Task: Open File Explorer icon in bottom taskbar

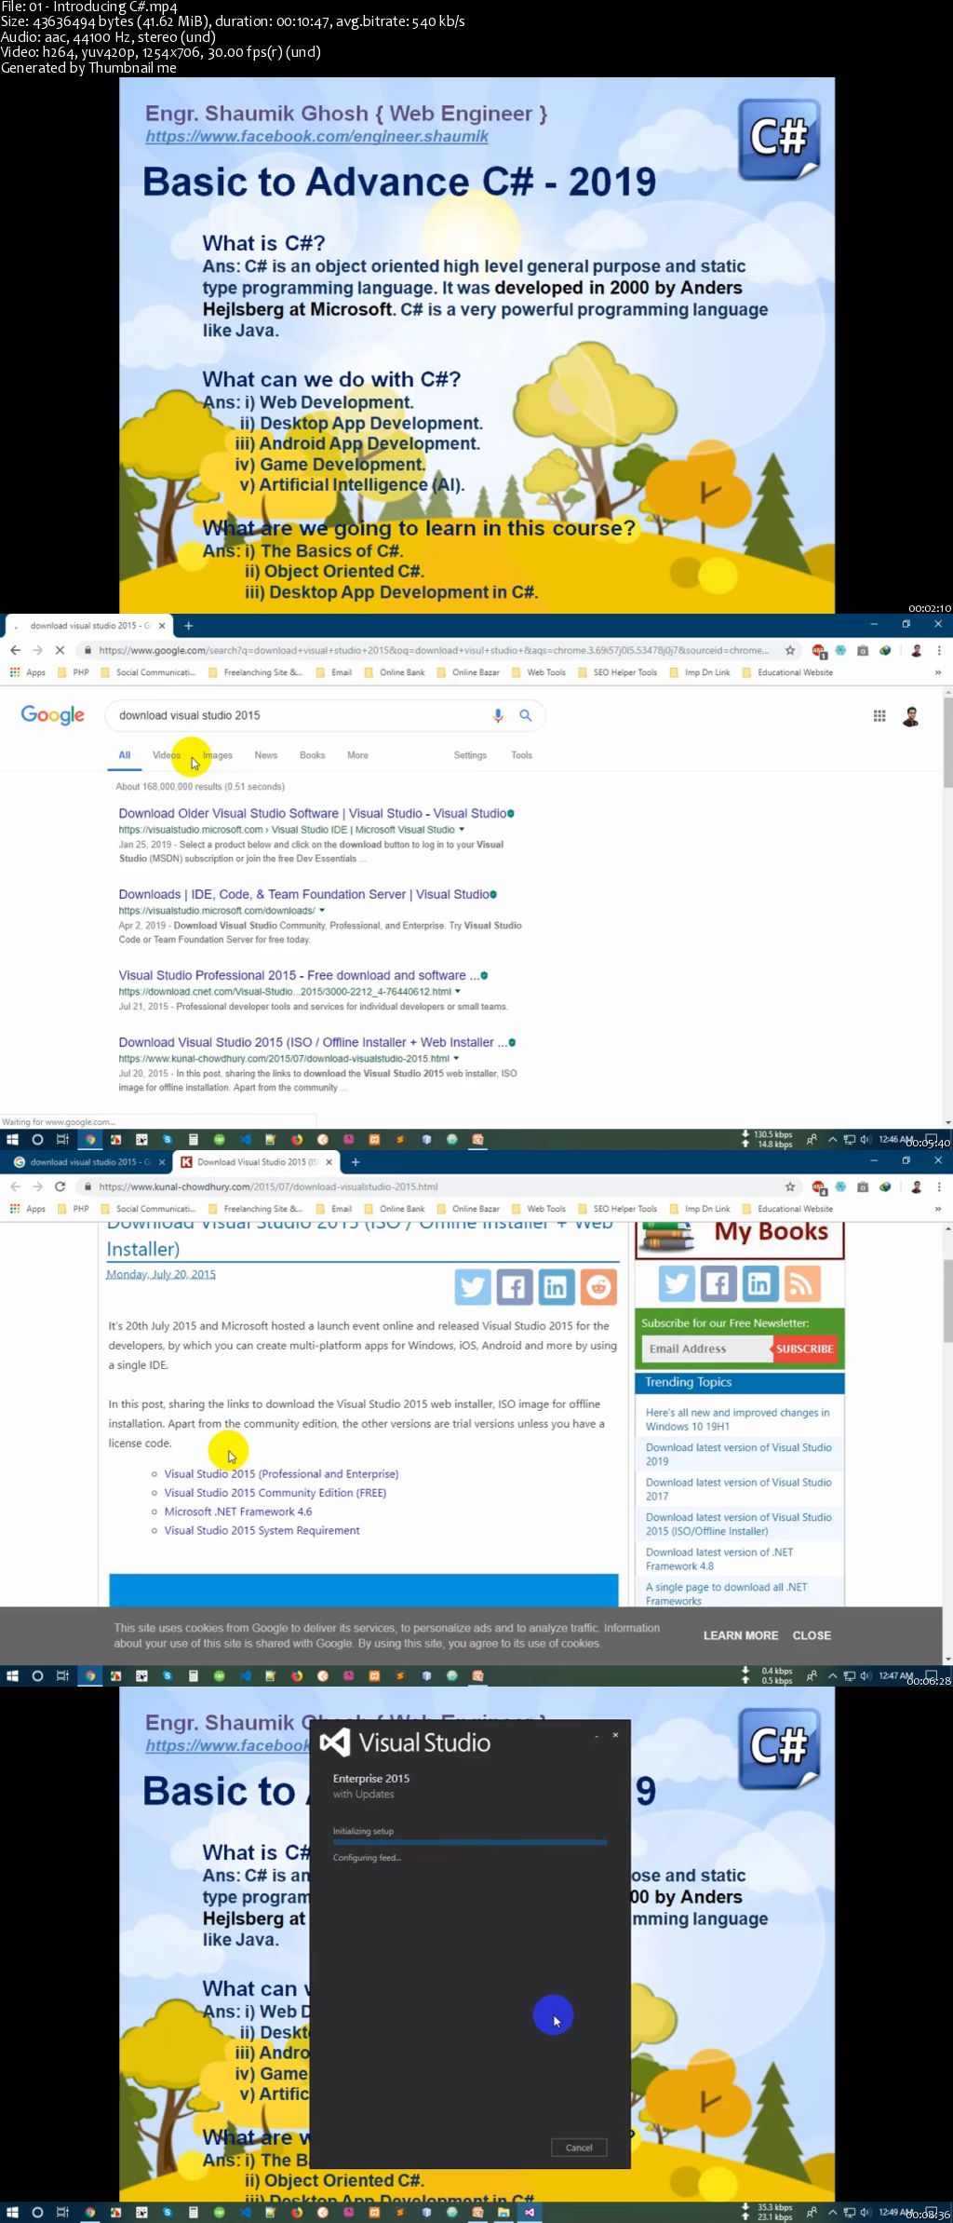Action: (x=503, y=2212)
